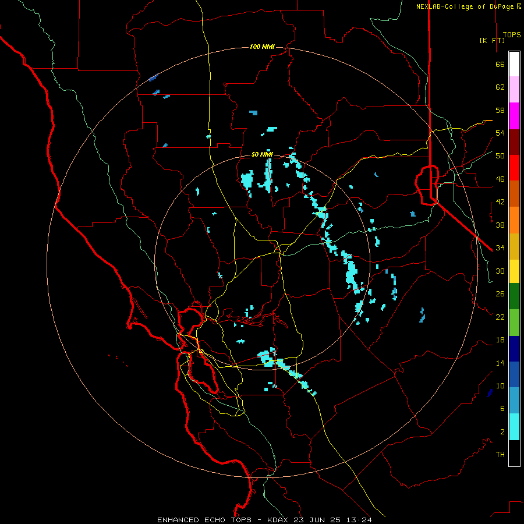This screenshot has height=524, width=524.
Task: Click the bright red legend swatch
Action: [514, 168]
